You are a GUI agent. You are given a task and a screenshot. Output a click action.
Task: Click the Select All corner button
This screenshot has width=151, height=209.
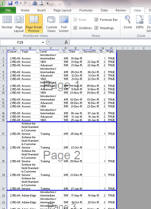click(3, 48)
